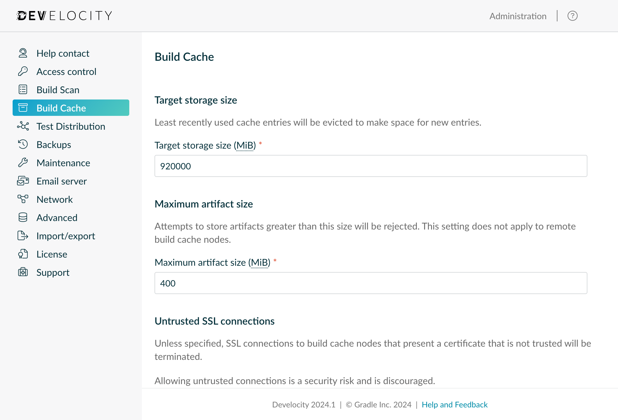Screen dimensions: 618x420
Task: Click the MiB abbreviation under Target storage size
Action: coord(245,145)
